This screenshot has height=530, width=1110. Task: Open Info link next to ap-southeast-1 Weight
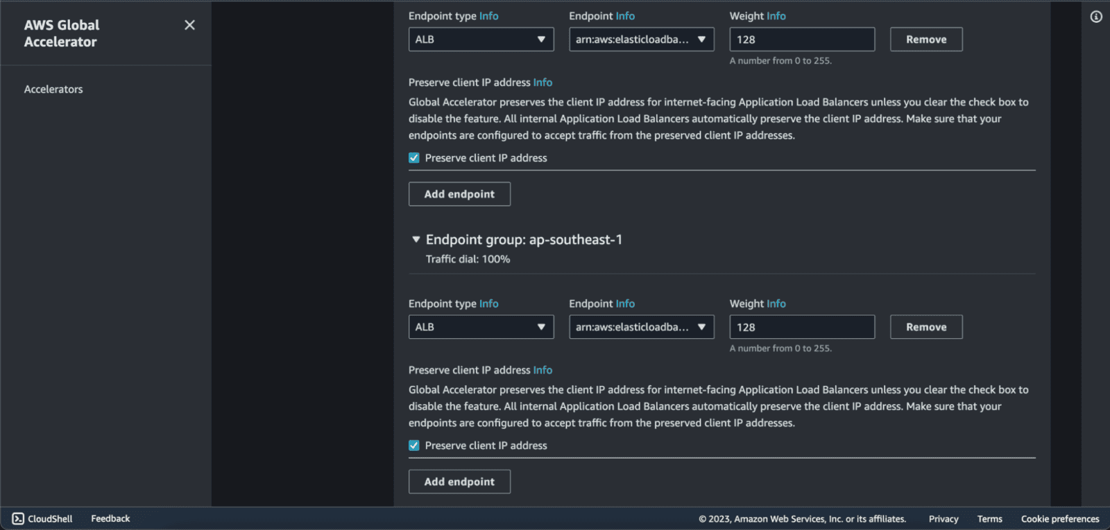click(776, 303)
